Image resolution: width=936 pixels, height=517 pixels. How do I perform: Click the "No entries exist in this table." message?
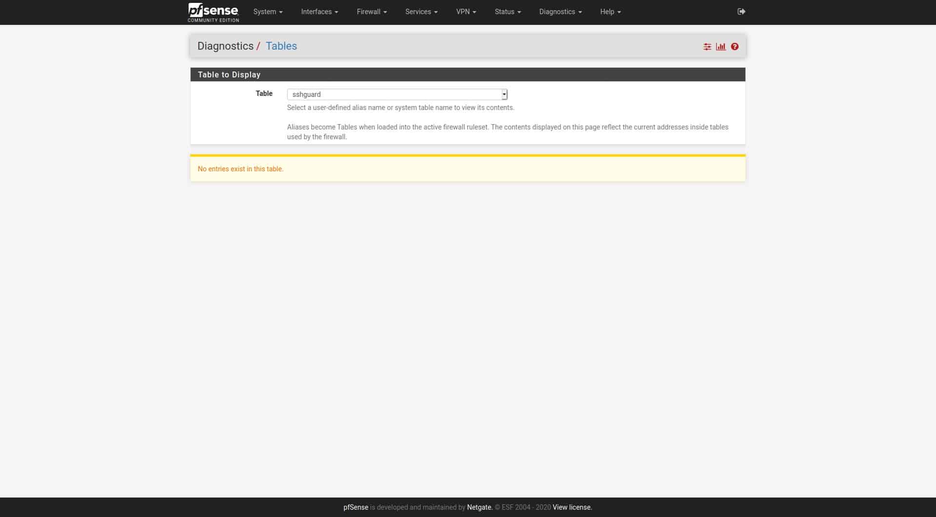click(240, 169)
